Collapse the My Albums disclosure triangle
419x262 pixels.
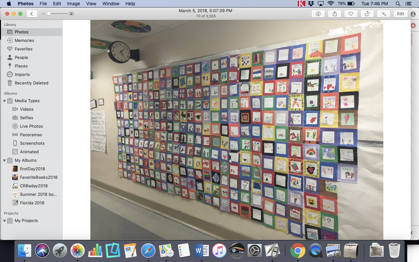tap(5, 160)
